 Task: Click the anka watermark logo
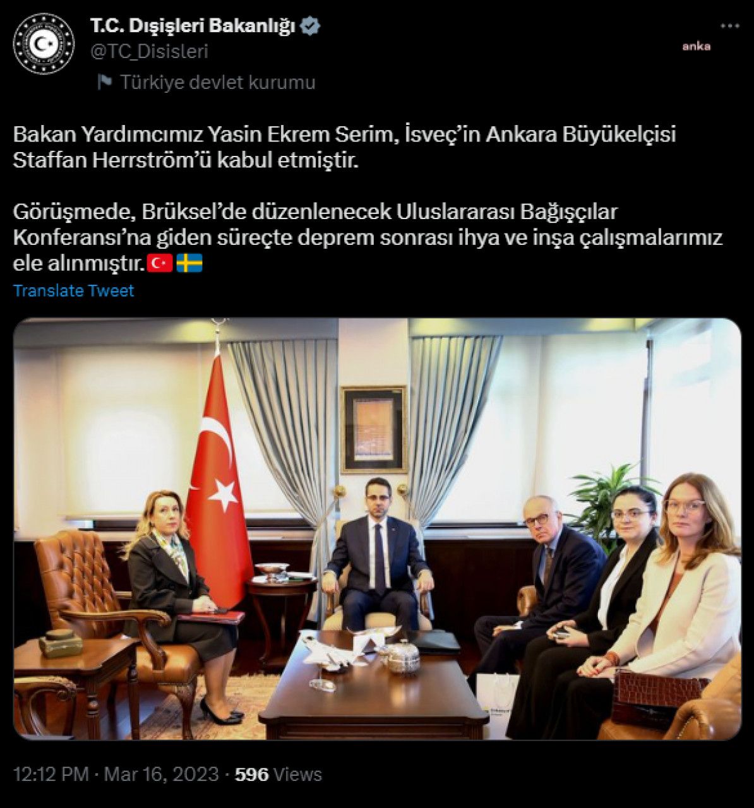(696, 46)
